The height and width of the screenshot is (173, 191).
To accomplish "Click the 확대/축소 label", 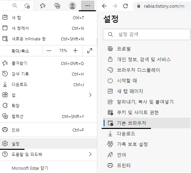I will click(x=20, y=51).
